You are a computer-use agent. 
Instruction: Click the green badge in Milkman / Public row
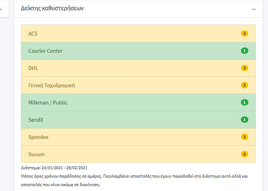coord(244,103)
